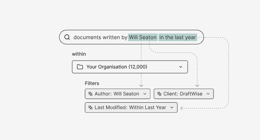The image size is (260, 140).
Task: Click the sparkle icon on Author filter
Action: point(91,94)
